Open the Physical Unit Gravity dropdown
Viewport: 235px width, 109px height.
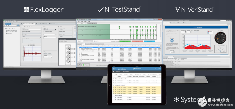click(x=49, y=30)
